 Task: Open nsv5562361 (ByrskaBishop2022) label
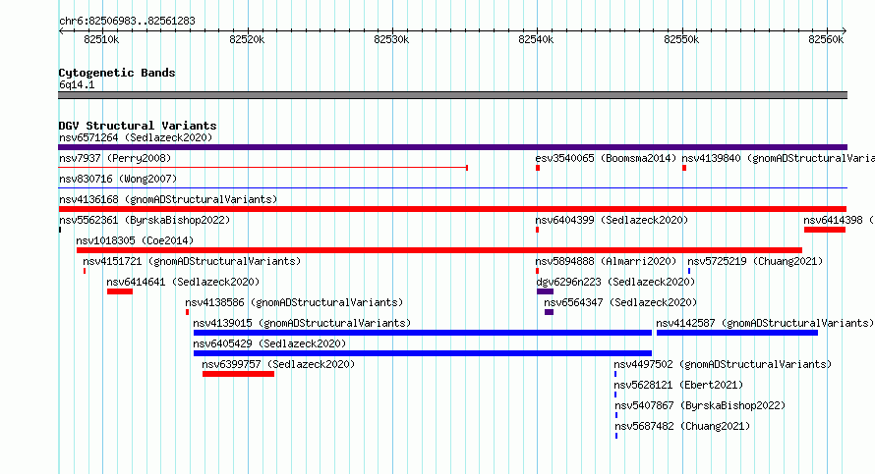click(x=145, y=220)
